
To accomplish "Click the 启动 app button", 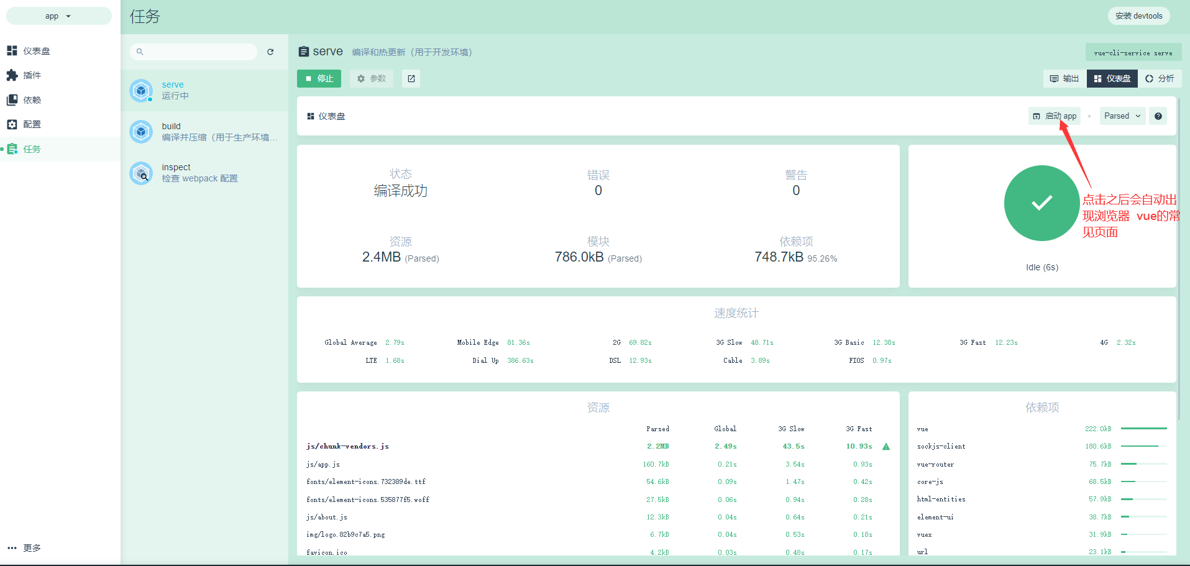I will 1055,116.
